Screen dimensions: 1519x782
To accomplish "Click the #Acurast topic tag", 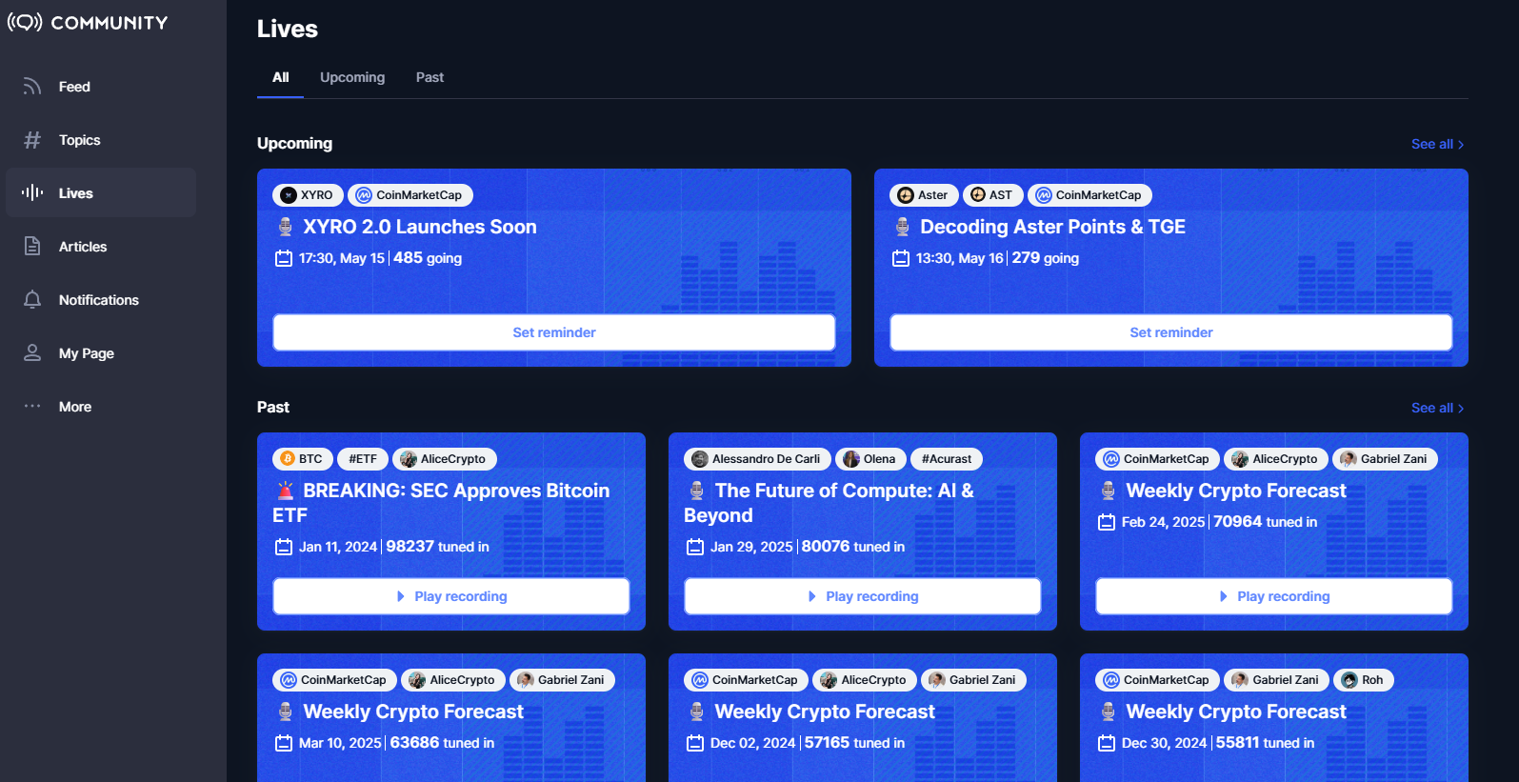I will point(946,459).
